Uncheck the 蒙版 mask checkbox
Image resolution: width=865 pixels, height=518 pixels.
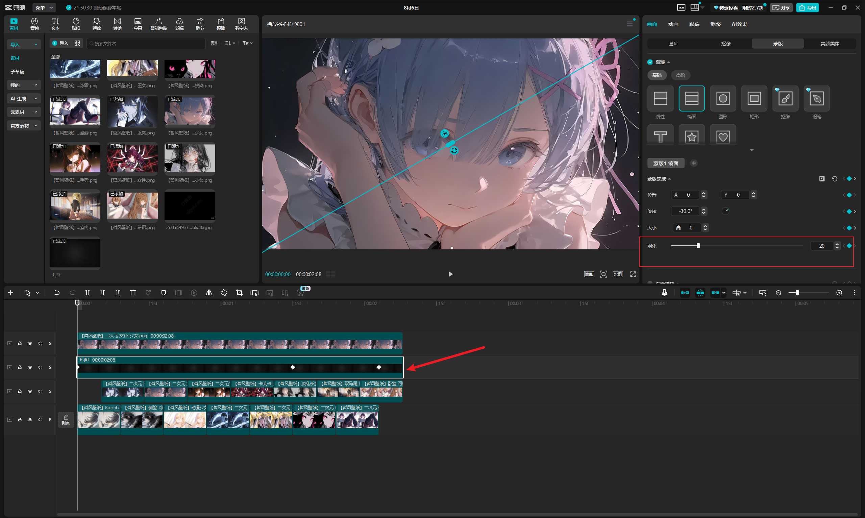coord(650,62)
